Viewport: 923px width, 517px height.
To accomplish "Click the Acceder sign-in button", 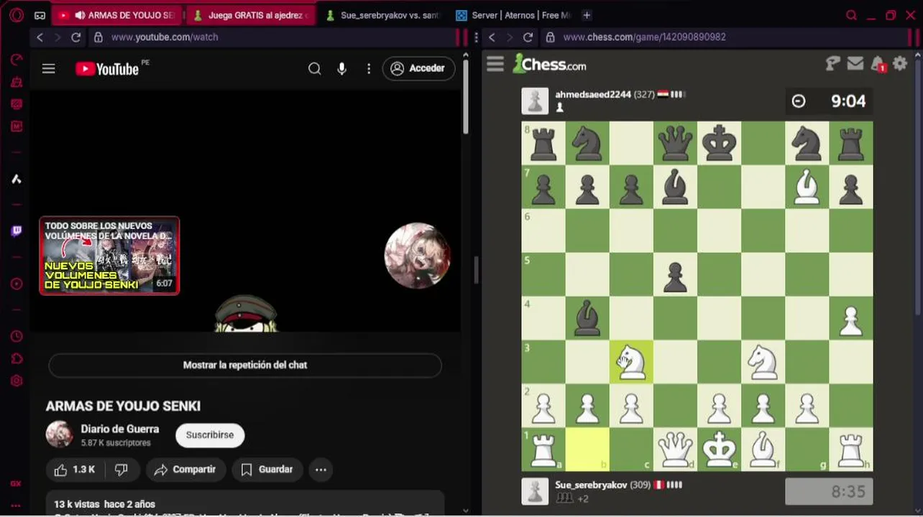I will point(418,68).
